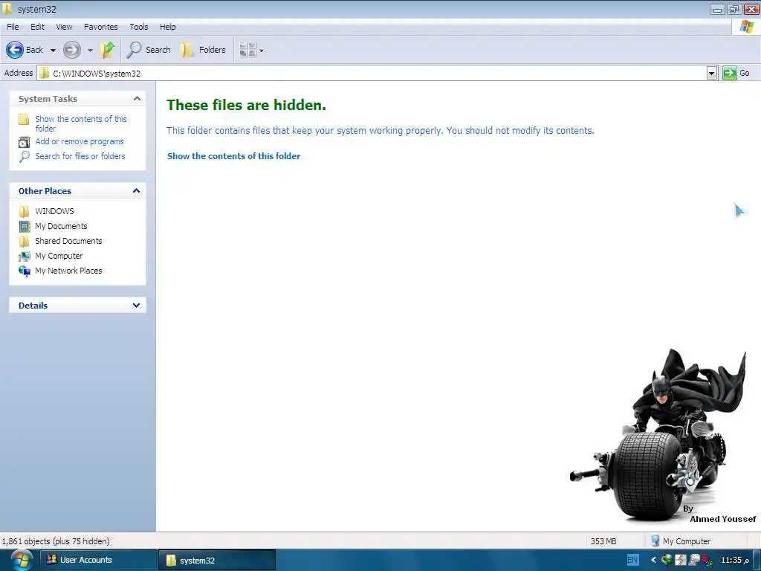
Task: Open the Views dropdown arrow
Action: pyautogui.click(x=262, y=51)
